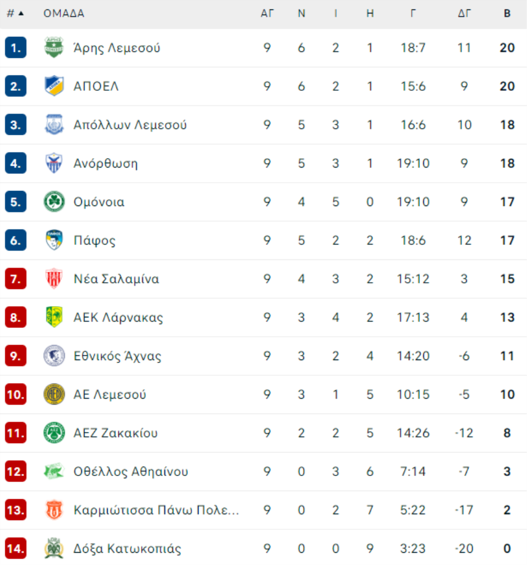This screenshot has width=527, height=565.
Task: Sort standings by the Β points header
Action: point(507,13)
